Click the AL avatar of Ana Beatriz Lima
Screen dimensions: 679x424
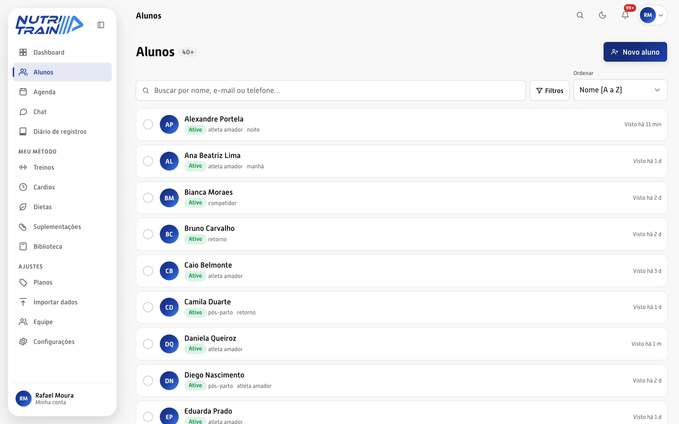[169, 161]
